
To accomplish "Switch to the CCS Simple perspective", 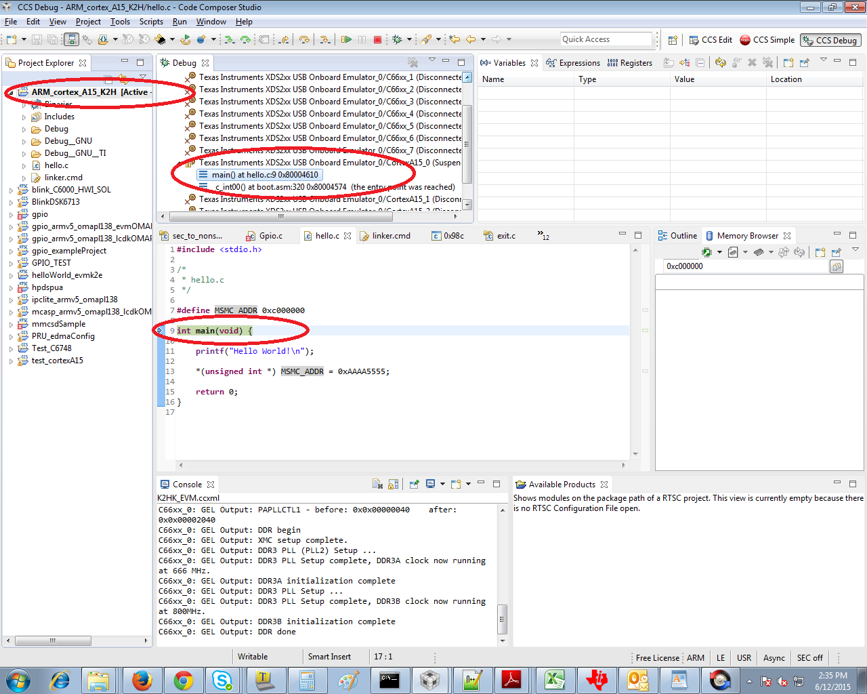I will [x=767, y=40].
